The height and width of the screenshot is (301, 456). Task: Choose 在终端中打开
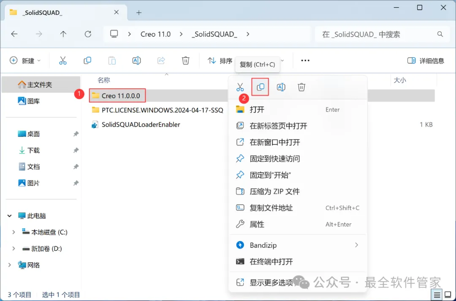[298, 261]
